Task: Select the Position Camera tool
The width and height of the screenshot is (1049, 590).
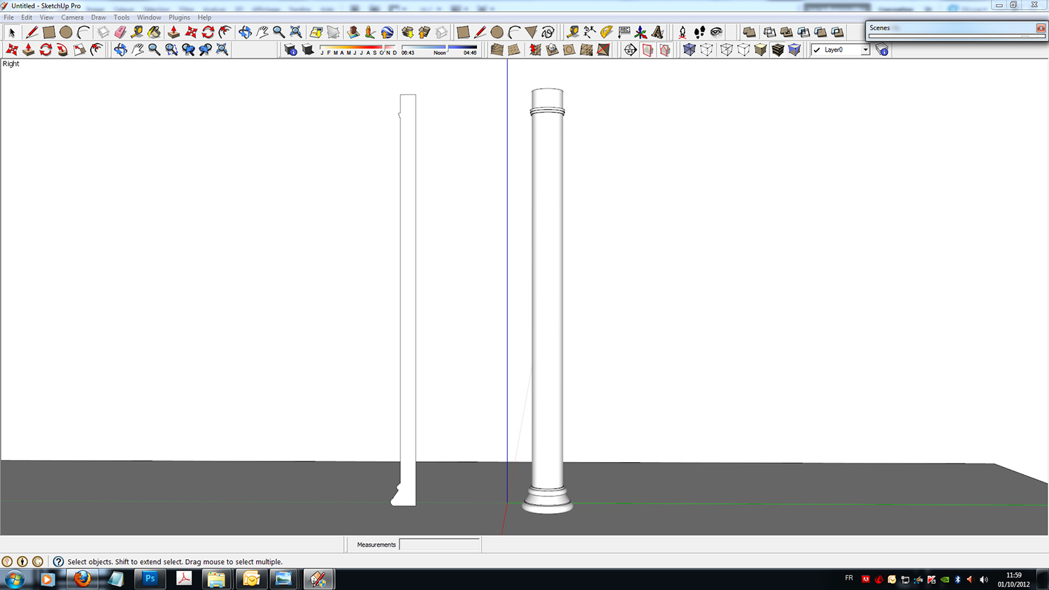Action: tap(683, 32)
